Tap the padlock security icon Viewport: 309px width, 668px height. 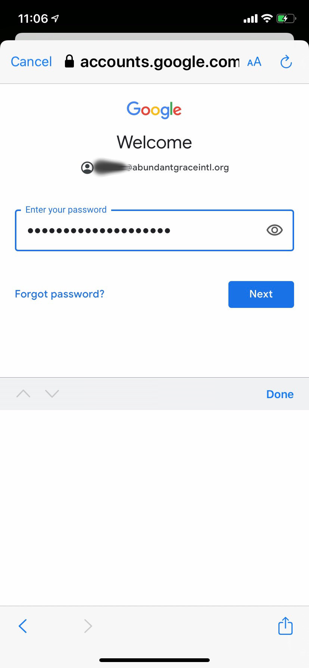(x=69, y=62)
